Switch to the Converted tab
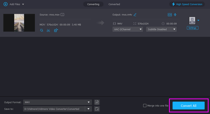This screenshot has width=210, height=114. [114, 4]
